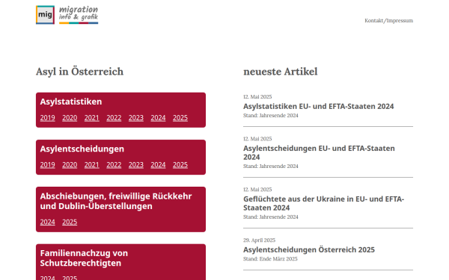This screenshot has width=449, height=280.
Task: Open Asylentscheidungen for 2022
Action: coord(114,165)
